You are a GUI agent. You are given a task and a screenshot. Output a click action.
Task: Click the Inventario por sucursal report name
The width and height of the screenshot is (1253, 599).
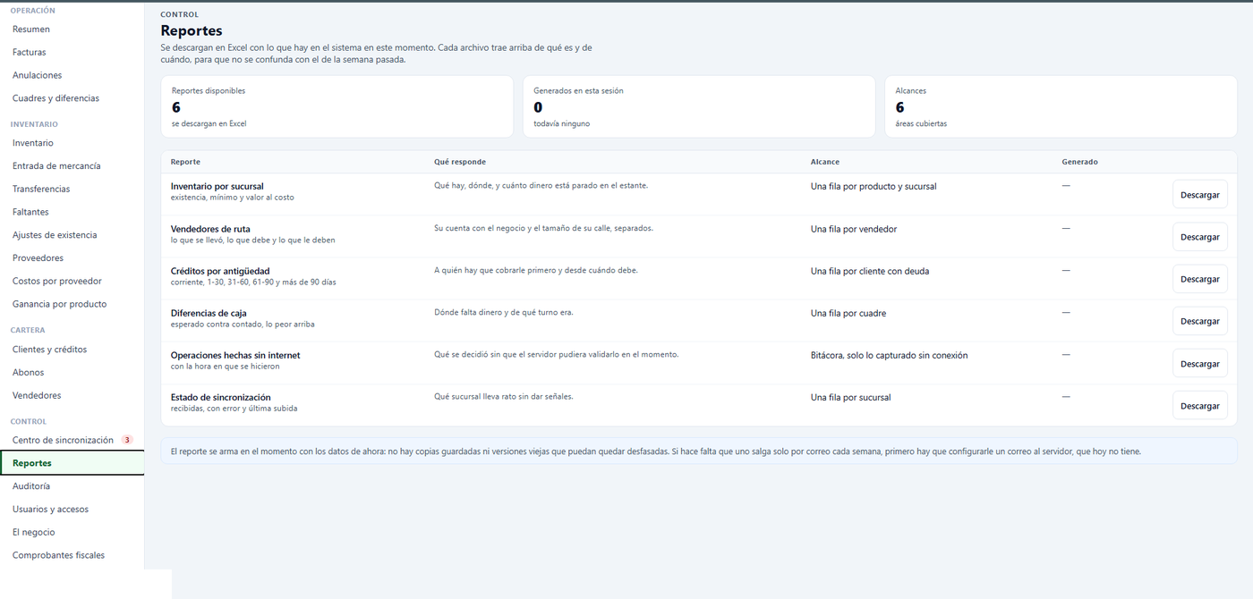click(217, 187)
